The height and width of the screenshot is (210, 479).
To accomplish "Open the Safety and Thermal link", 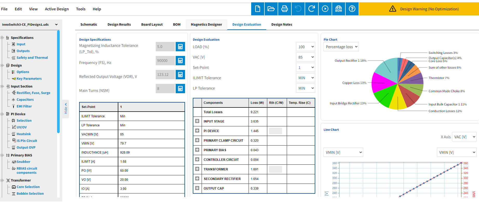I will pos(32,57).
